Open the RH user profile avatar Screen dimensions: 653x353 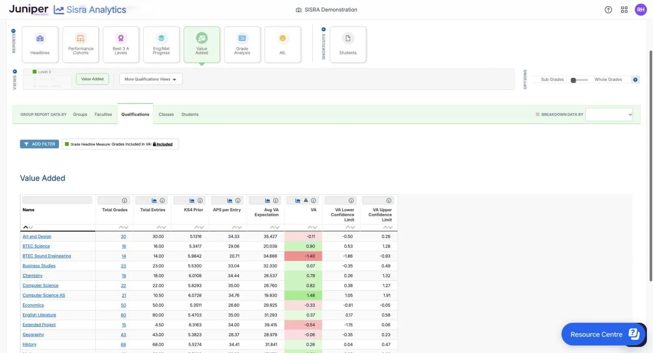641,10
